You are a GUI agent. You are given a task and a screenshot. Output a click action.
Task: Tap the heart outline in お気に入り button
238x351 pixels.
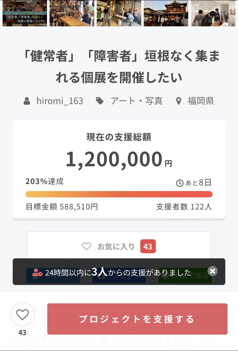click(x=87, y=246)
